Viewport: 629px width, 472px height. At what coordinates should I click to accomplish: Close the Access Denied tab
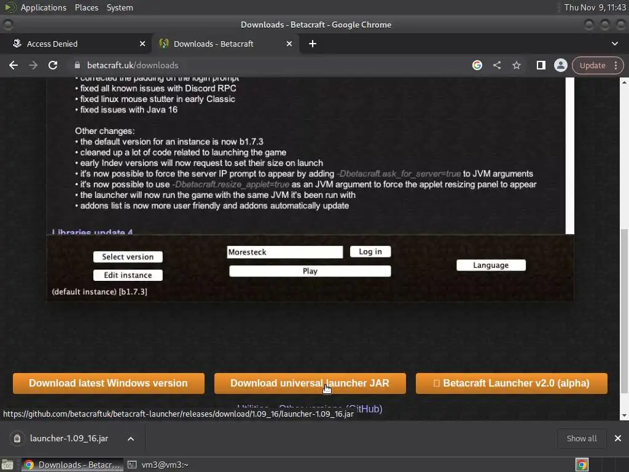(x=143, y=44)
